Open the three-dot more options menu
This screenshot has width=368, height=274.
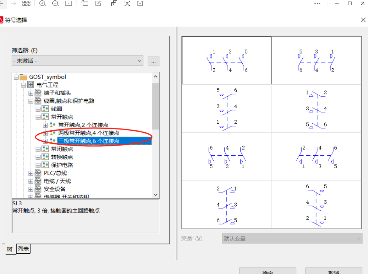coord(319,4)
